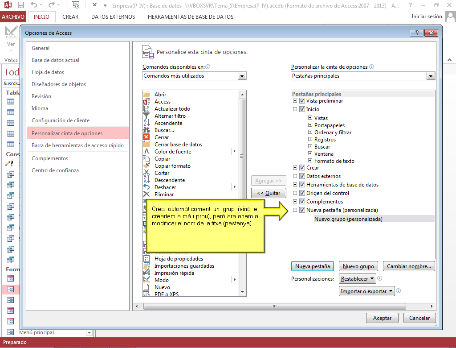Select the Eliminar X icon in commands list
The image size is (456, 348).
146,194
